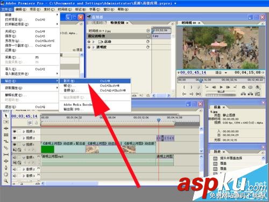Select the Slip tool
Viewport: 269px width, 202px height.
coord(6,155)
